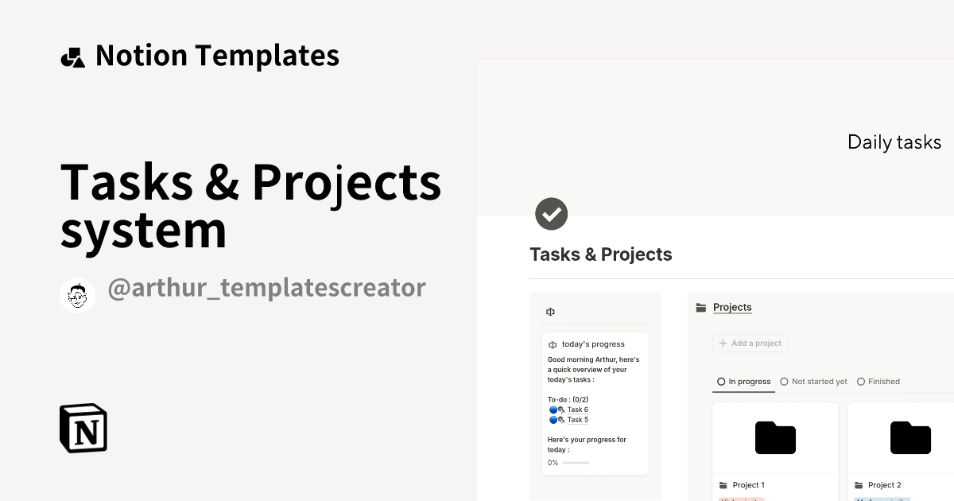Screen dimensions: 954x501
Task: Click the Notion Templates logo icon
Action: click(x=72, y=55)
